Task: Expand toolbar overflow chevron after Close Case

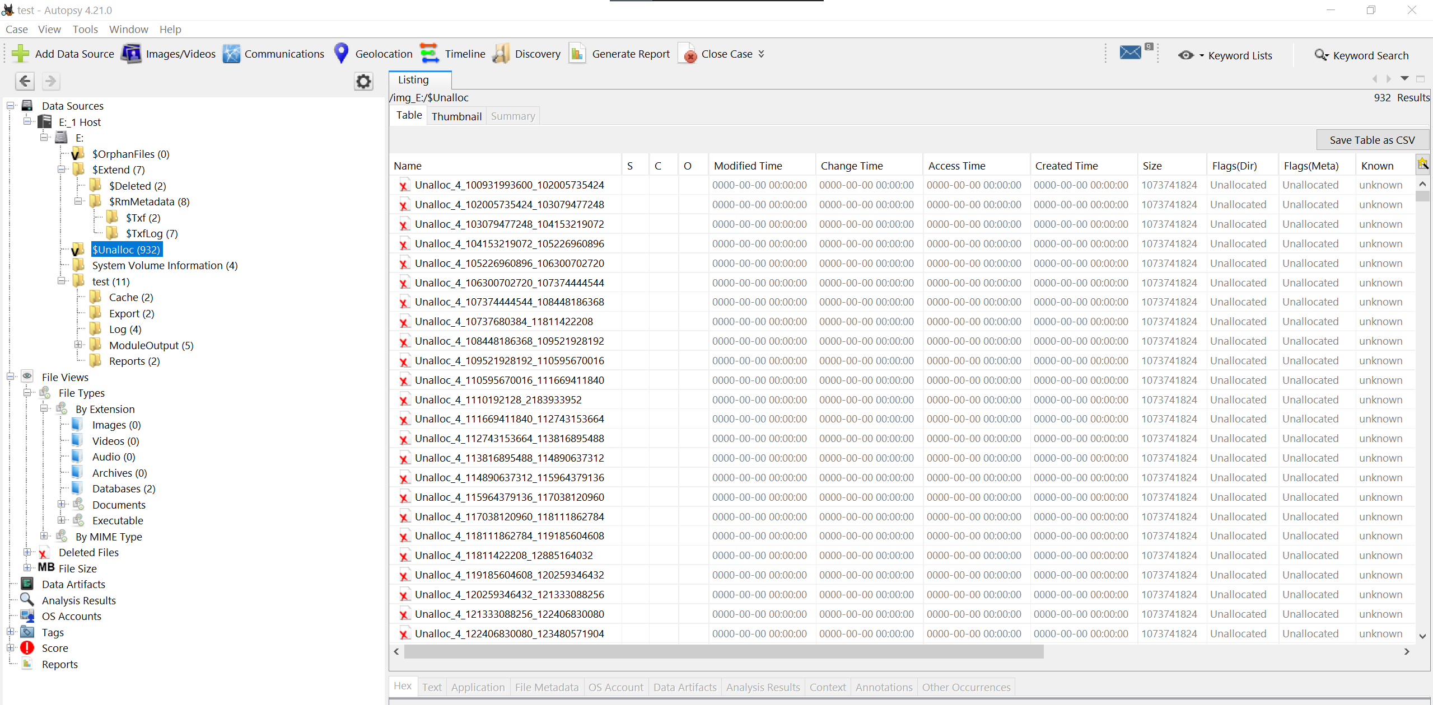Action: coord(761,54)
